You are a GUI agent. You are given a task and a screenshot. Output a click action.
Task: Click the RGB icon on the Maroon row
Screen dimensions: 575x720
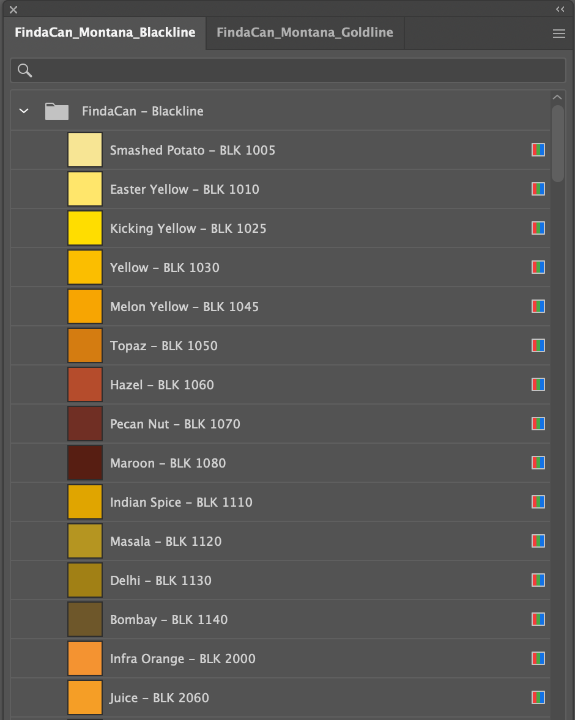(x=538, y=463)
